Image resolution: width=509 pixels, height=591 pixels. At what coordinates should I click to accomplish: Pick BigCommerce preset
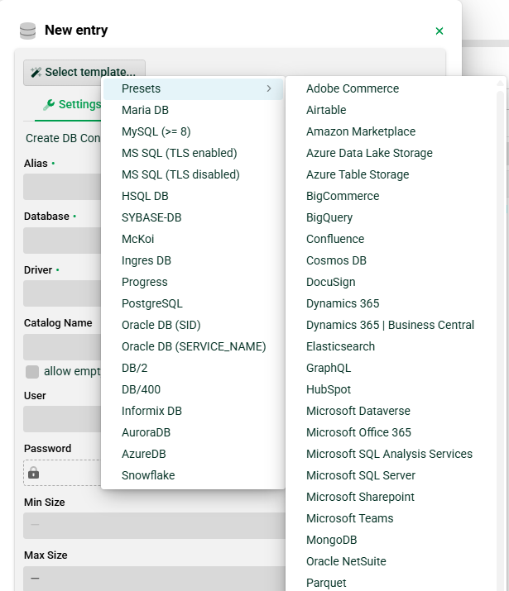(391, 196)
